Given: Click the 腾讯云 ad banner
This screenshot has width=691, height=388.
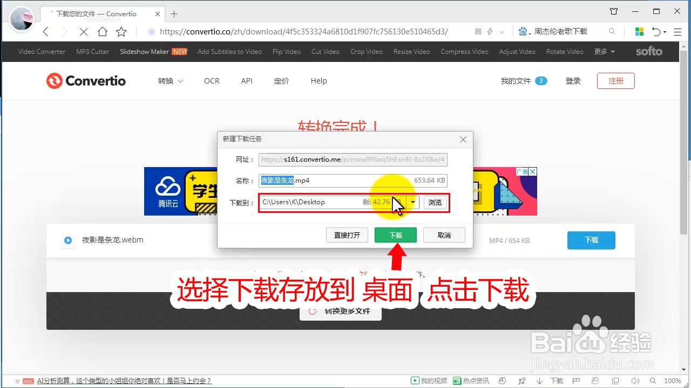Looking at the screenshot, I should point(341,191).
